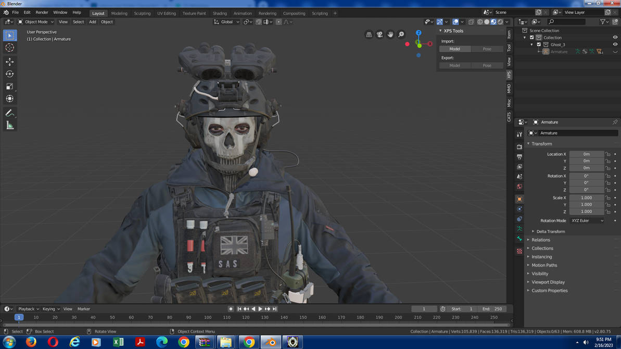Open the Render properties tab

[x=519, y=147]
